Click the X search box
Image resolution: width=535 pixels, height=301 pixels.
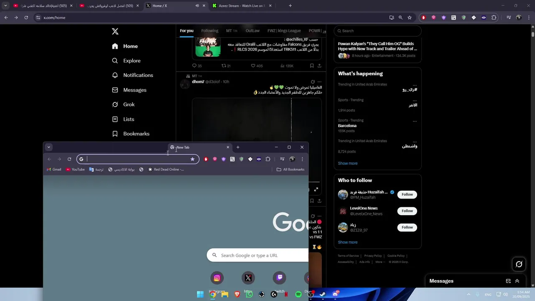point(377,31)
